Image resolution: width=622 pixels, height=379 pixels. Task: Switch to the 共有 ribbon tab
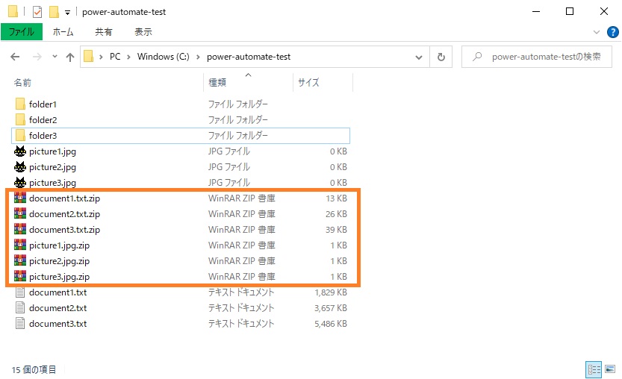point(104,32)
